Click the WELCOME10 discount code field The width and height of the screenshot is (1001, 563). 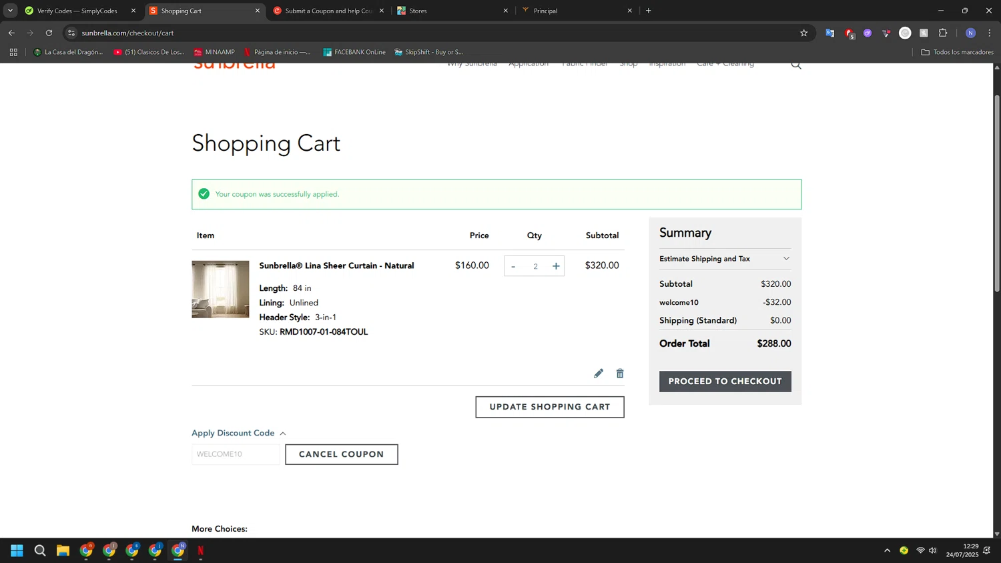coord(236,454)
